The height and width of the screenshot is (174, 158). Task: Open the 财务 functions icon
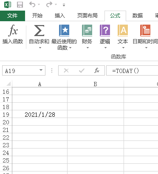[x=87, y=31]
